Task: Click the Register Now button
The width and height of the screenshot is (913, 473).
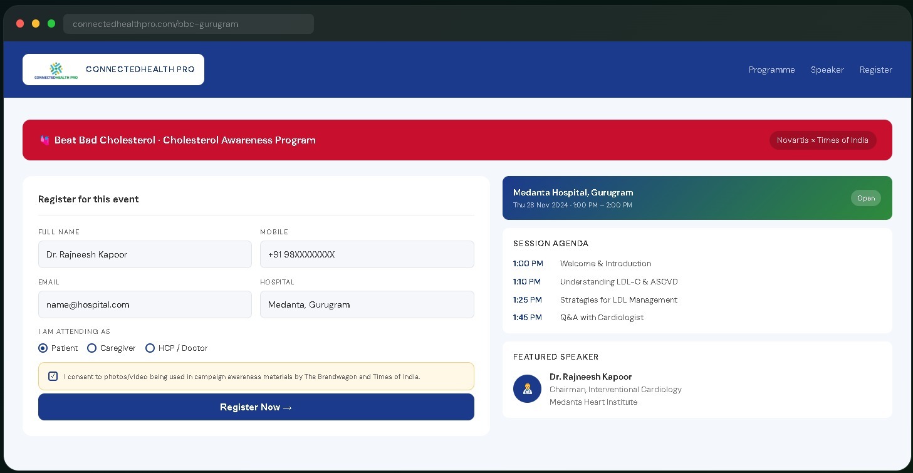Action: [x=256, y=407]
